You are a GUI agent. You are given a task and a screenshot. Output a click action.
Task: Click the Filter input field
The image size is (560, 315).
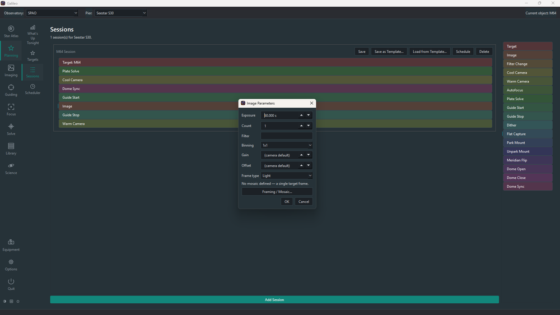click(x=286, y=136)
